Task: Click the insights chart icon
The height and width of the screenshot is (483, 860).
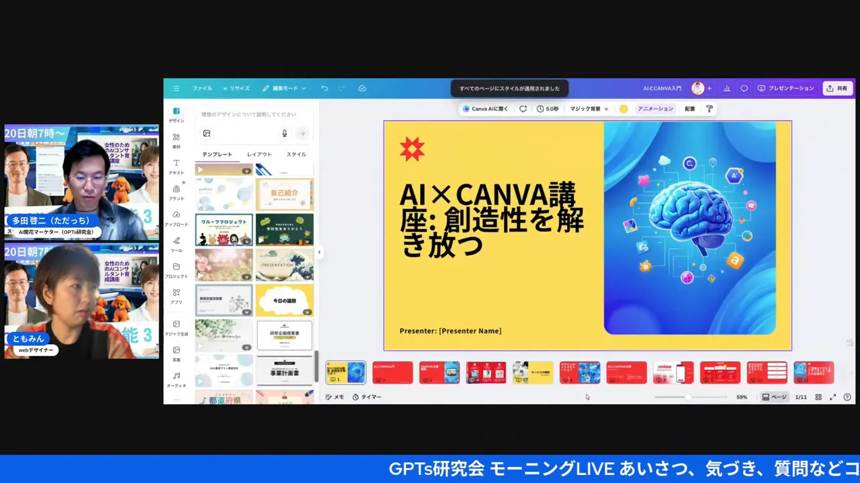Action: pyautogui.click(x=726, y=88)
